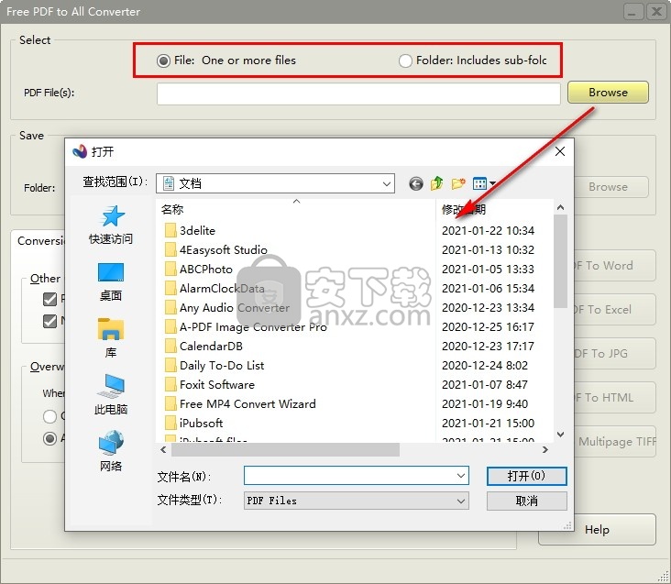Select This PC (此电脑) in places bar
Viewport: 671px width, 584px height.
coord(111,394)
